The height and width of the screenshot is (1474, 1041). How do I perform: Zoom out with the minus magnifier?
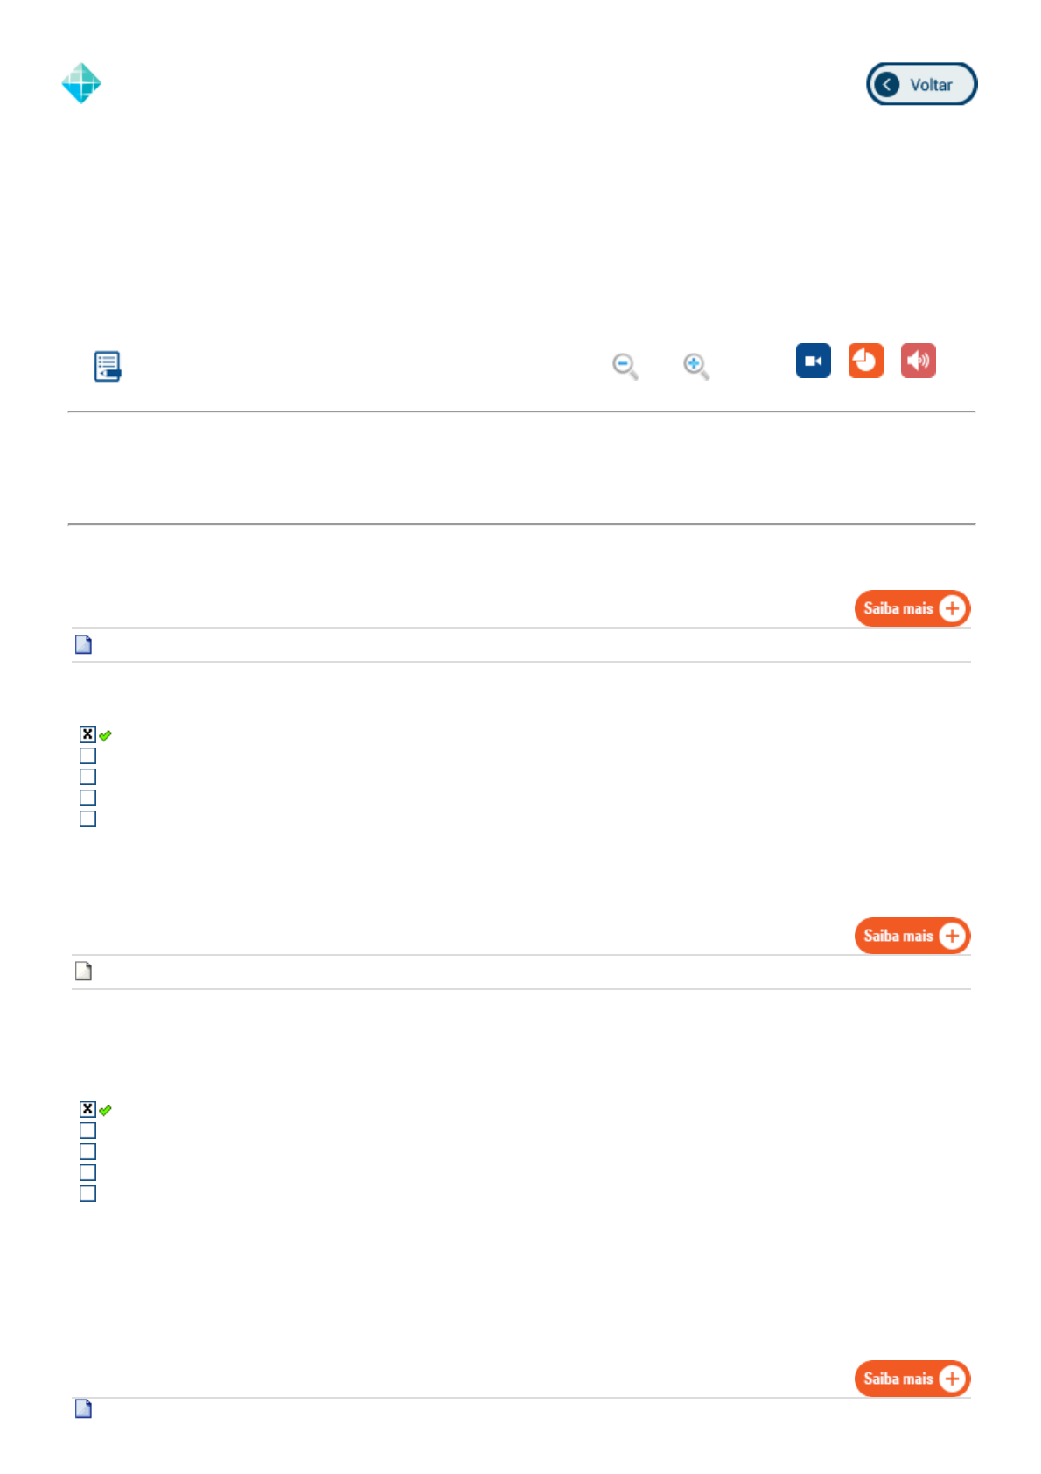click(625, 366)
